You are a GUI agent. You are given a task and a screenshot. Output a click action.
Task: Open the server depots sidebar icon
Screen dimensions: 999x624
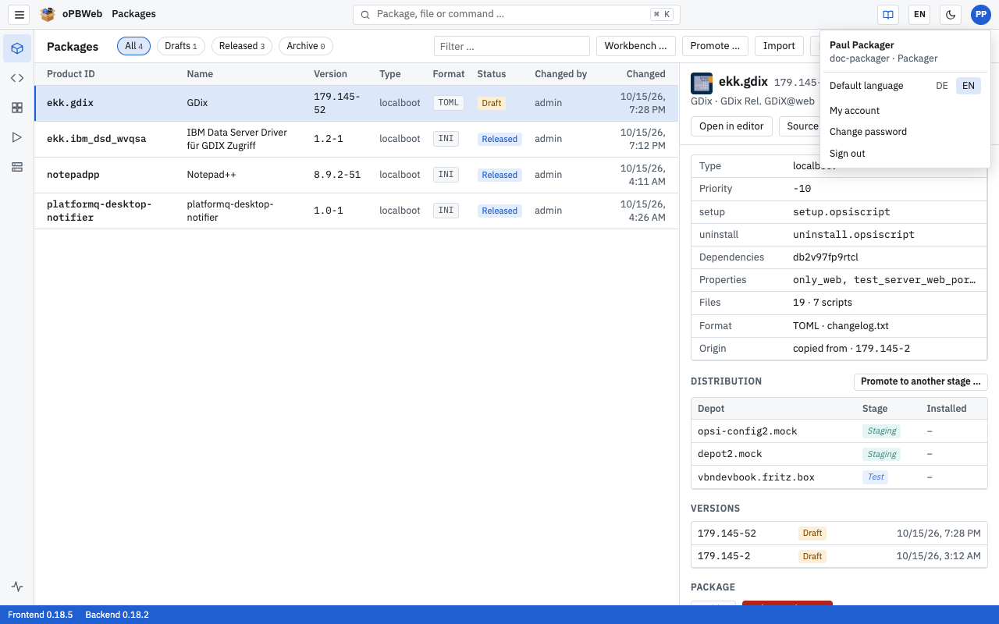(x=17, y=167)
